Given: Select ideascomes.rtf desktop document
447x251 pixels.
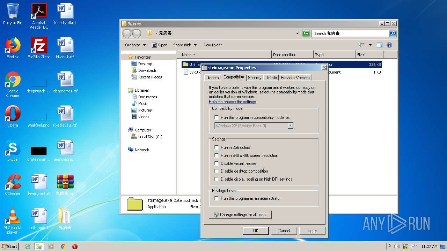Looking at the screenshot, I should 65,82.
